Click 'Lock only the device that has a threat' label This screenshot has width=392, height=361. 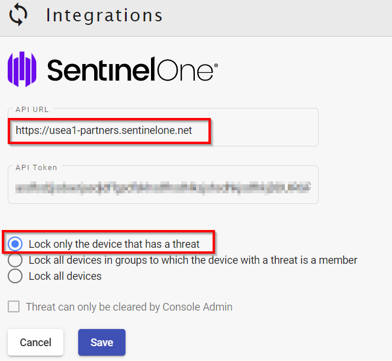coord(114,244)
